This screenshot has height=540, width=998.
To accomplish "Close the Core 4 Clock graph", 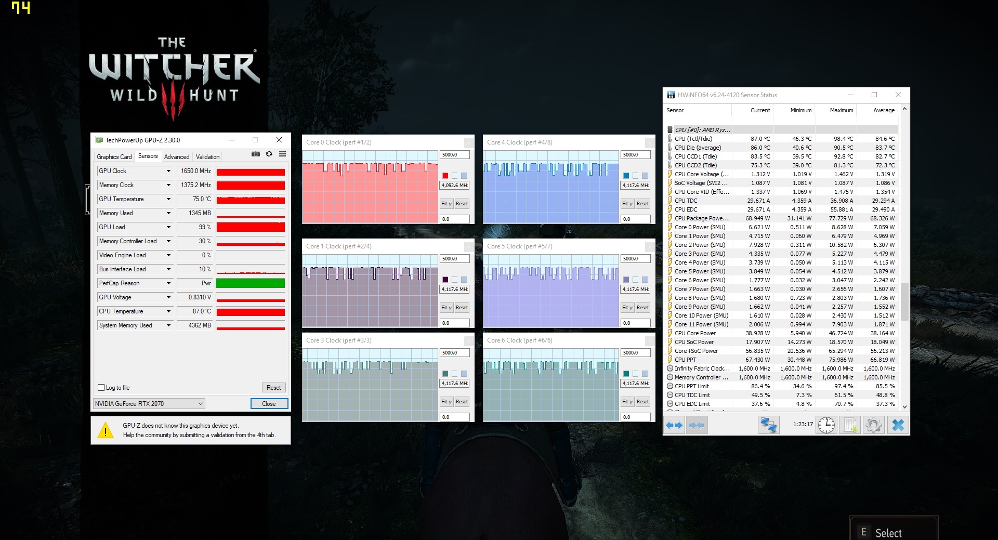I will [650, 142].
